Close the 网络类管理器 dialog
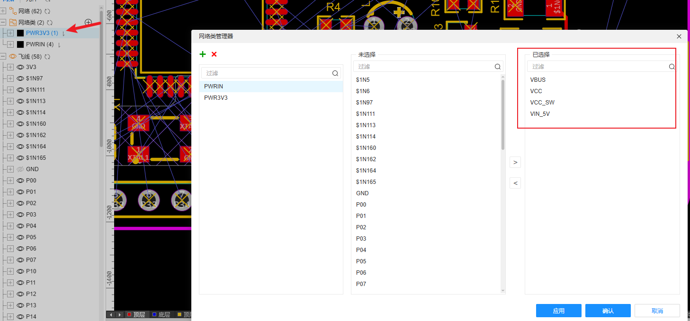Image resolution: width=690 pixels, height=321 pixels. click(x=679, y=36)
